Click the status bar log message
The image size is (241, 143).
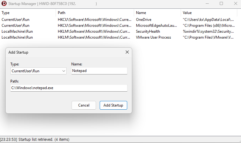click(35, 140)
